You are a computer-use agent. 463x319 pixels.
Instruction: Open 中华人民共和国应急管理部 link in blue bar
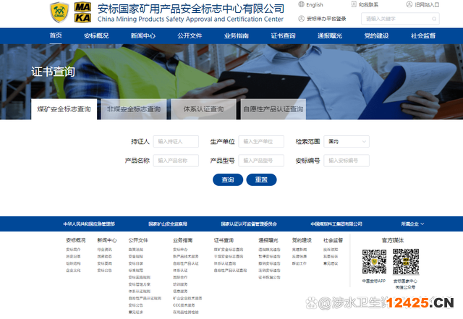89,224
